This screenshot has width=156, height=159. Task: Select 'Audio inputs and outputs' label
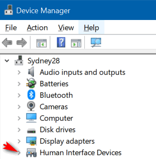tap(82, 72)
